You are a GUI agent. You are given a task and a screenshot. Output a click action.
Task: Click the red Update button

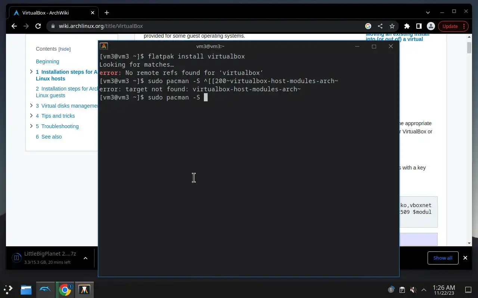click(x=453, y=26)
